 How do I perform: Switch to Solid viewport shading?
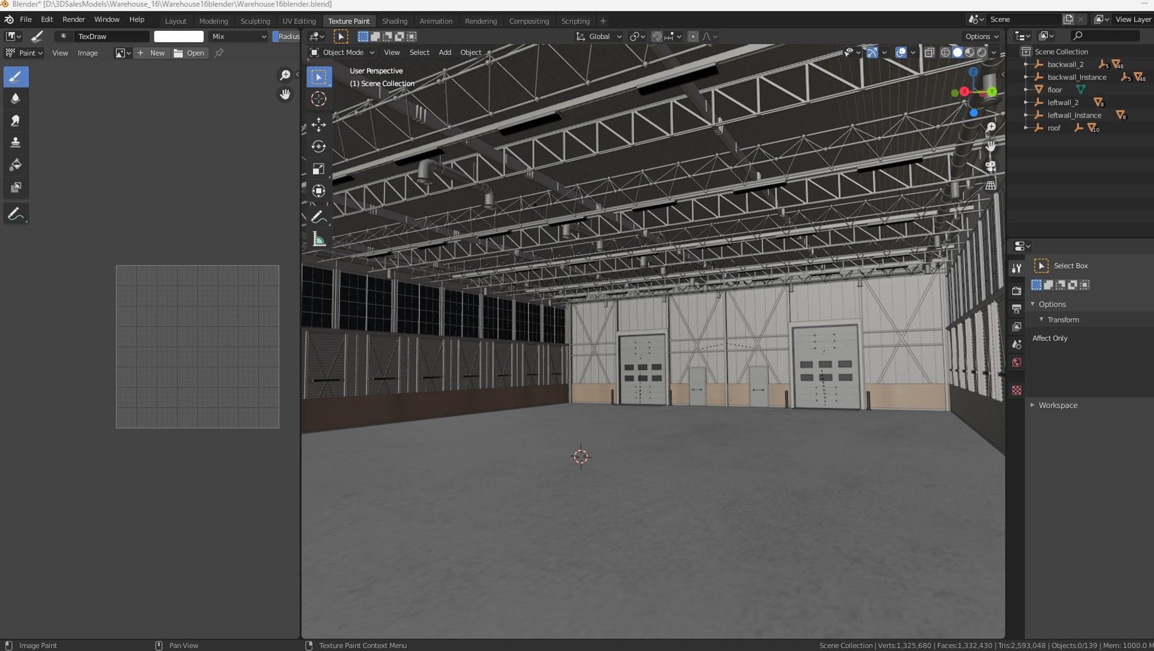pos(957,52)
